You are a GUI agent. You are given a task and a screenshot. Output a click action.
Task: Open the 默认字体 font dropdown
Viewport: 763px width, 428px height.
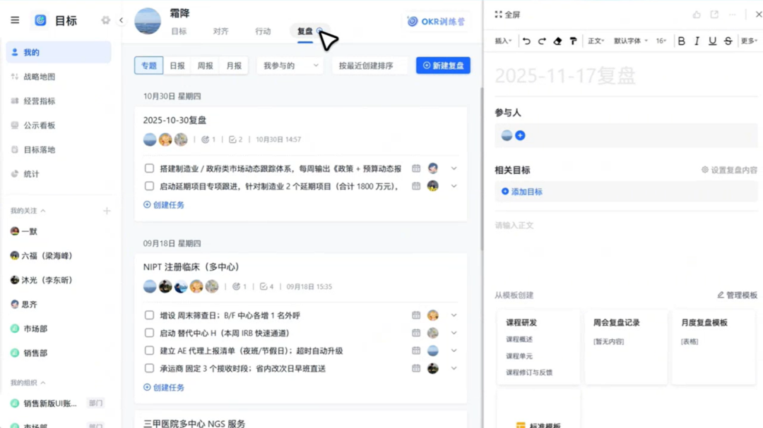[x=631, y=42]
